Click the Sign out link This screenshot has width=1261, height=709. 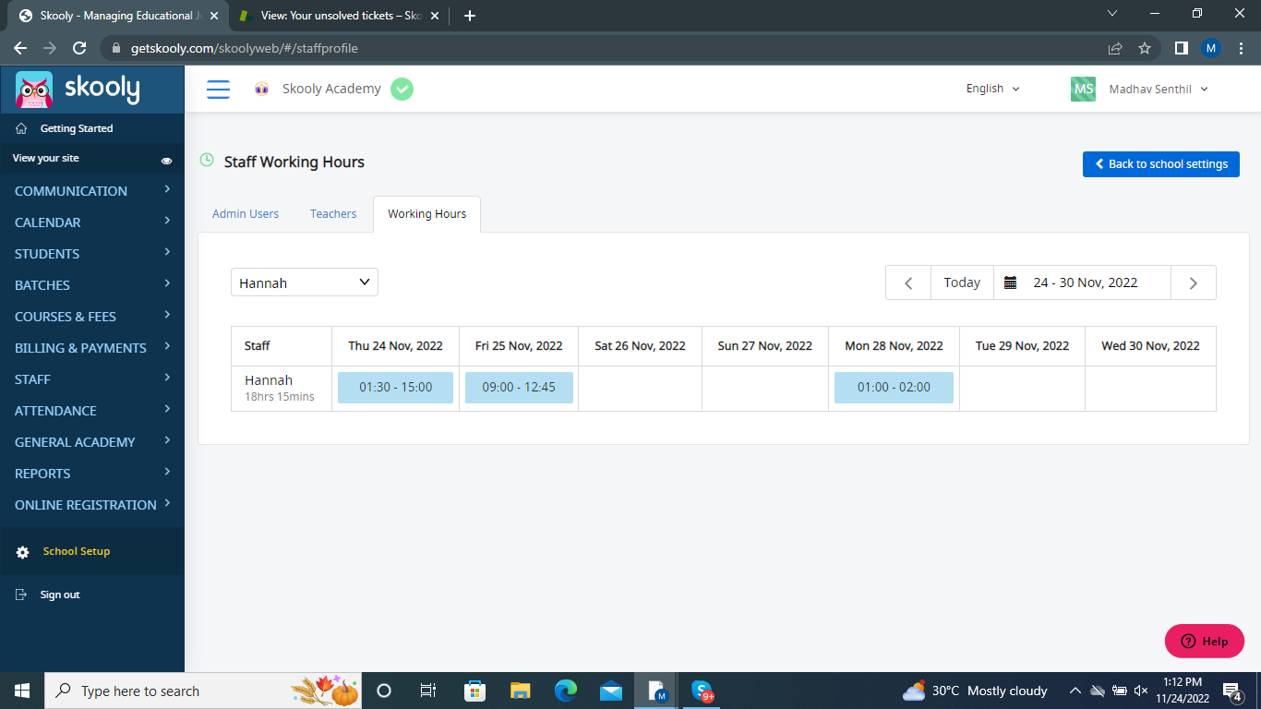tap(60, 595)
